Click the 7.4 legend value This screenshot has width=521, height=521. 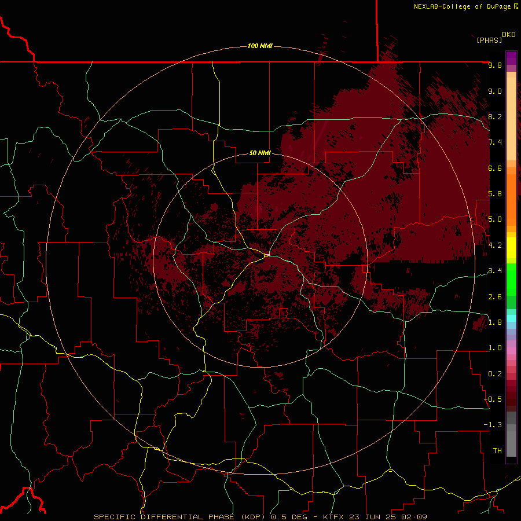coord(495,142)
